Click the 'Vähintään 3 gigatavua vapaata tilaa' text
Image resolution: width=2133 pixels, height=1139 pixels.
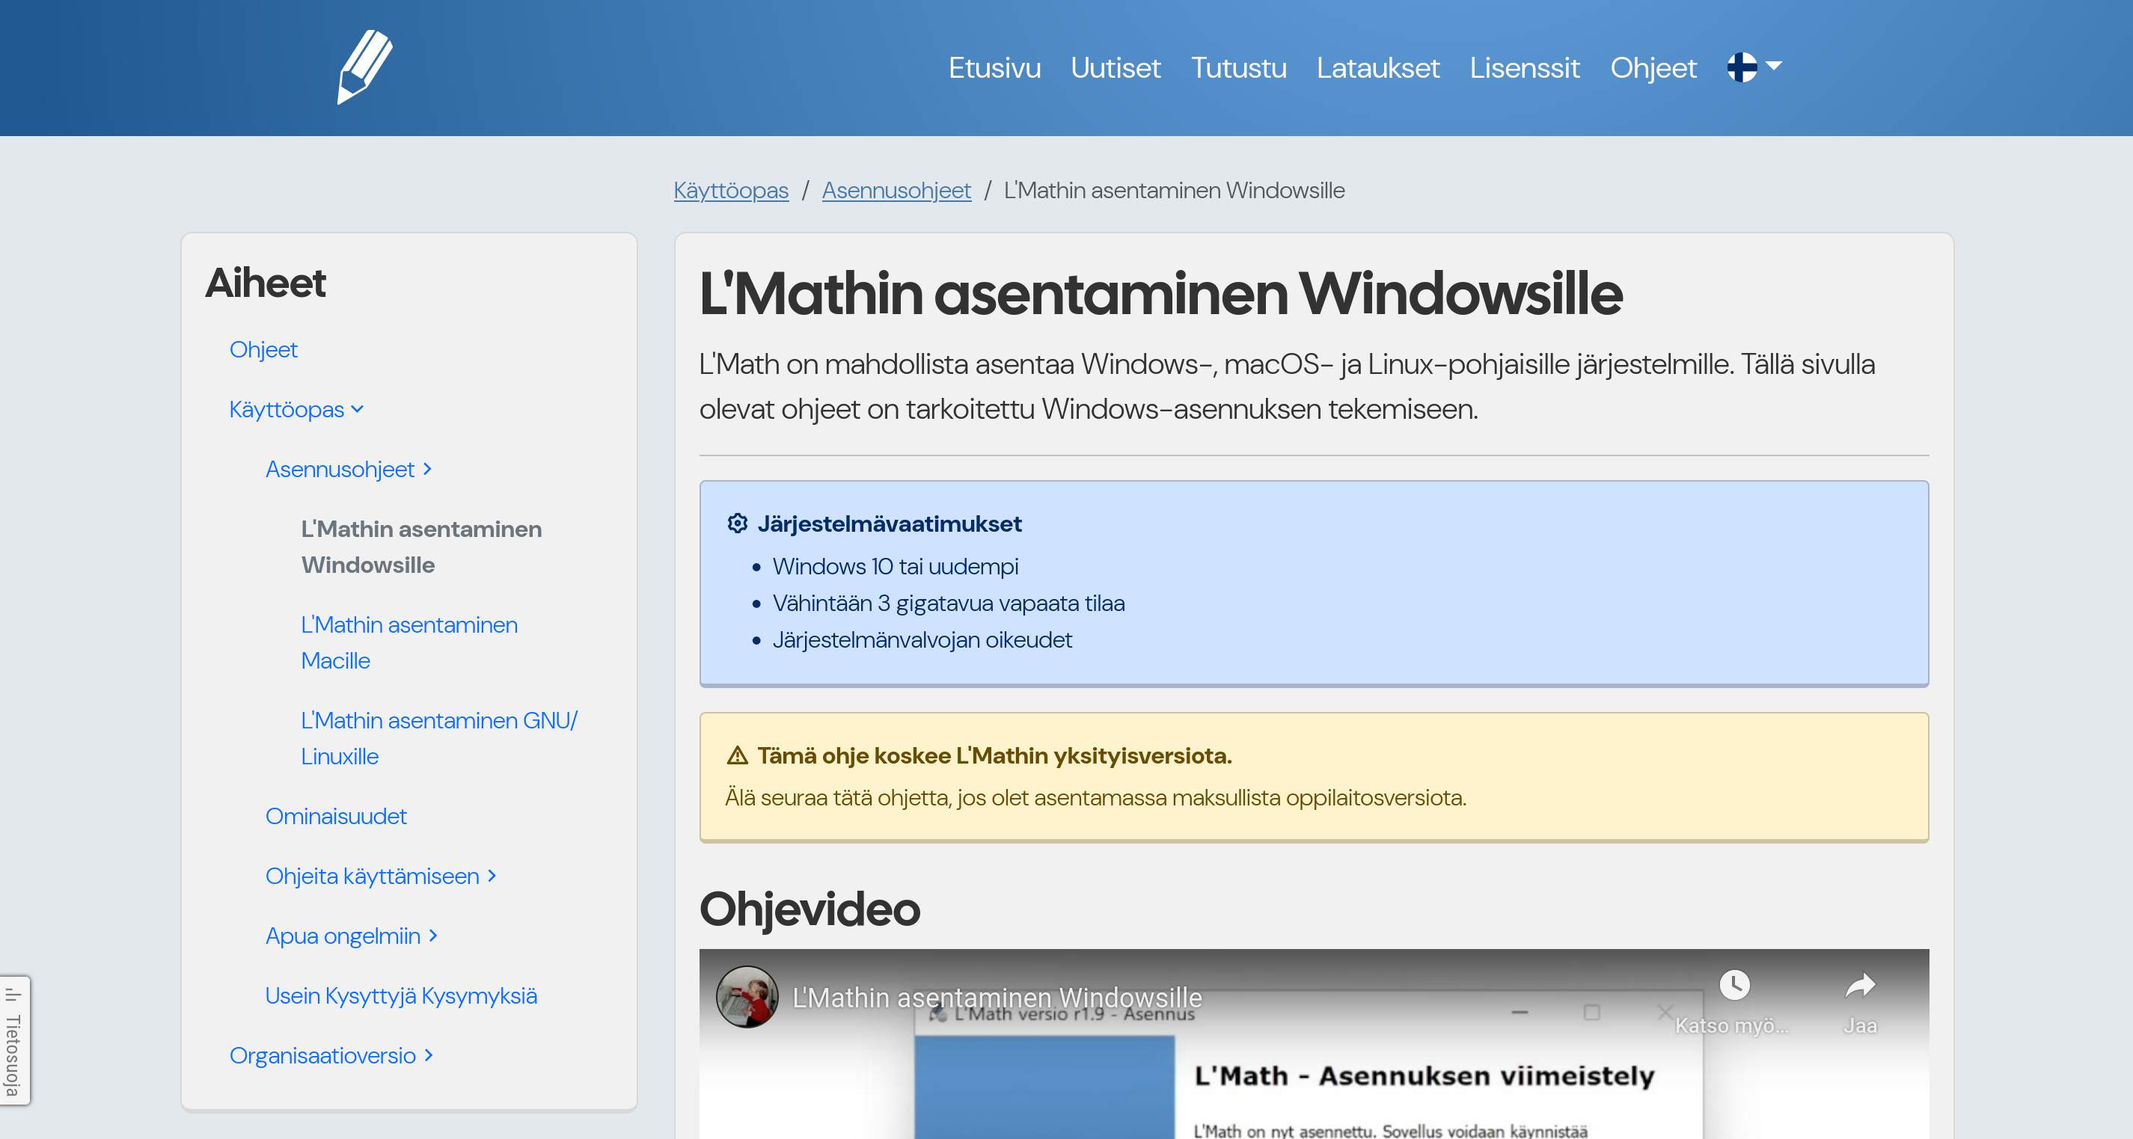pos(948,604)
